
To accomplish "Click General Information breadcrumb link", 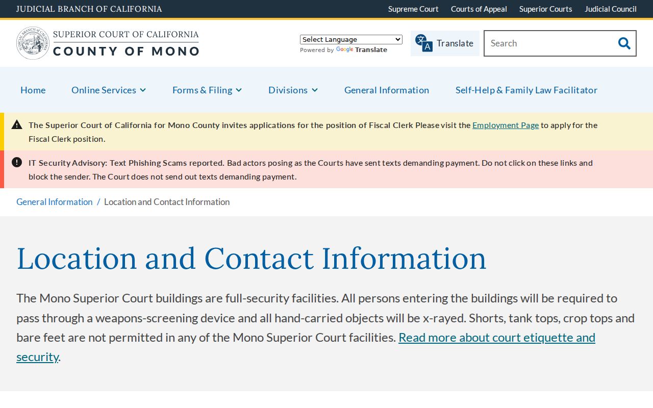I will [x=55, y=201].
